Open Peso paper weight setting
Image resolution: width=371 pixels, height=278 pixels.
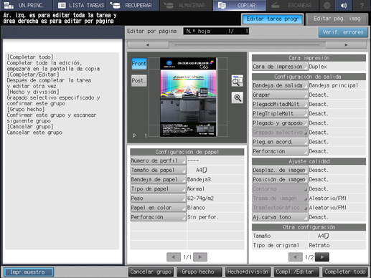[158, 198]
